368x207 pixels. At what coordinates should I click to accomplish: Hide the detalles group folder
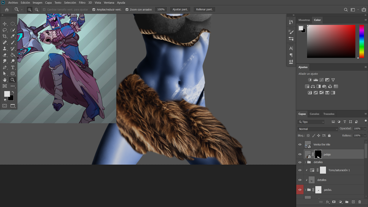[x=299, y=162]
